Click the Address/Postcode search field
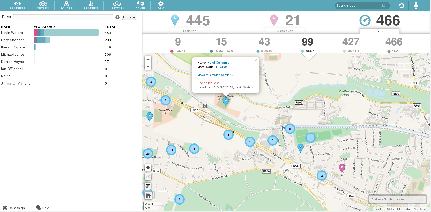Image resolution: width=431 pixels, height=212 pixels. [x=398, y=199]
